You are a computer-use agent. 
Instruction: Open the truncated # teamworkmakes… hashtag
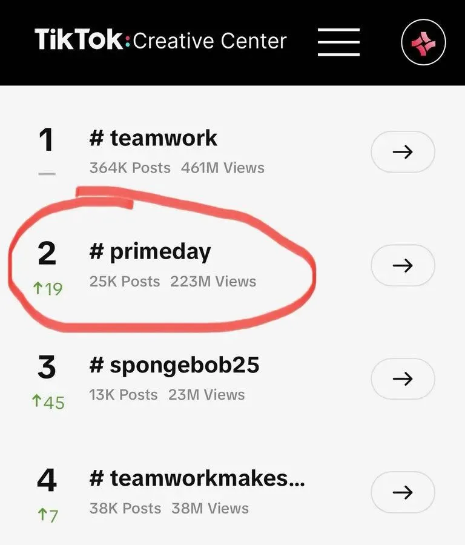point(197,479)
